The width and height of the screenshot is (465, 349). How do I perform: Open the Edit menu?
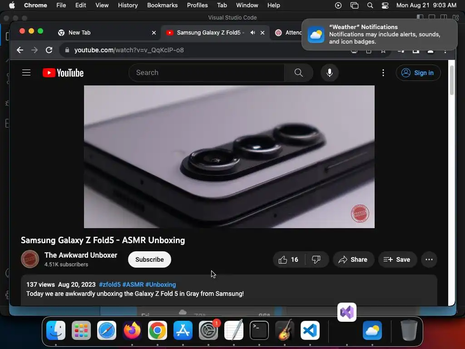pos(80,5)
